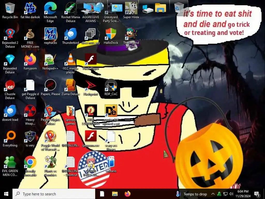Click the Control Panel icon in the top dock

[117, 8]
